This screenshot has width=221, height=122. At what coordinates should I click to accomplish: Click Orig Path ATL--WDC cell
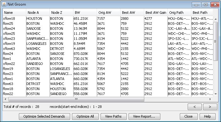179,59
